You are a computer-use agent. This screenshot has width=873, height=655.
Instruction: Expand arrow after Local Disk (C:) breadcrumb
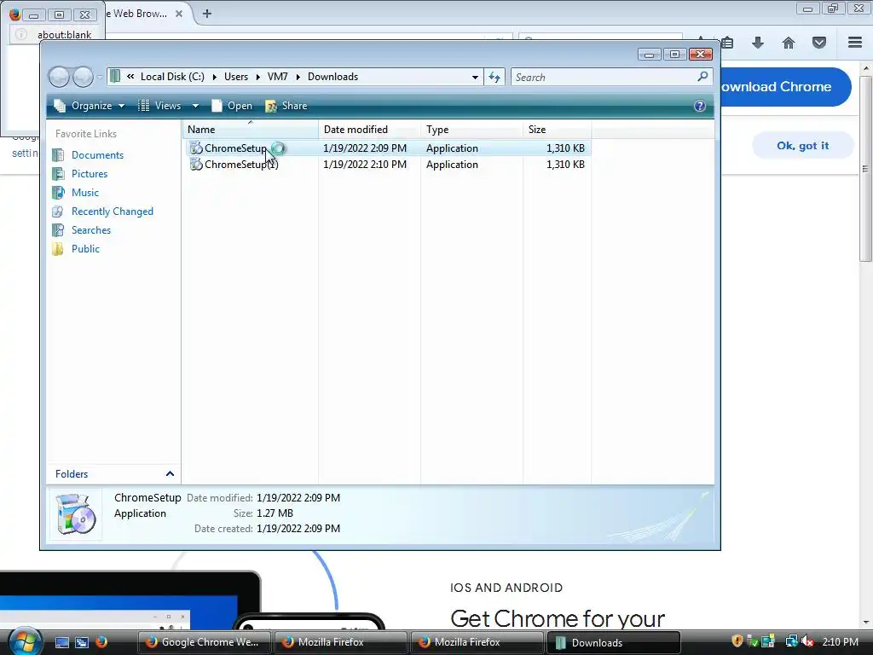(x=214, y=77)
